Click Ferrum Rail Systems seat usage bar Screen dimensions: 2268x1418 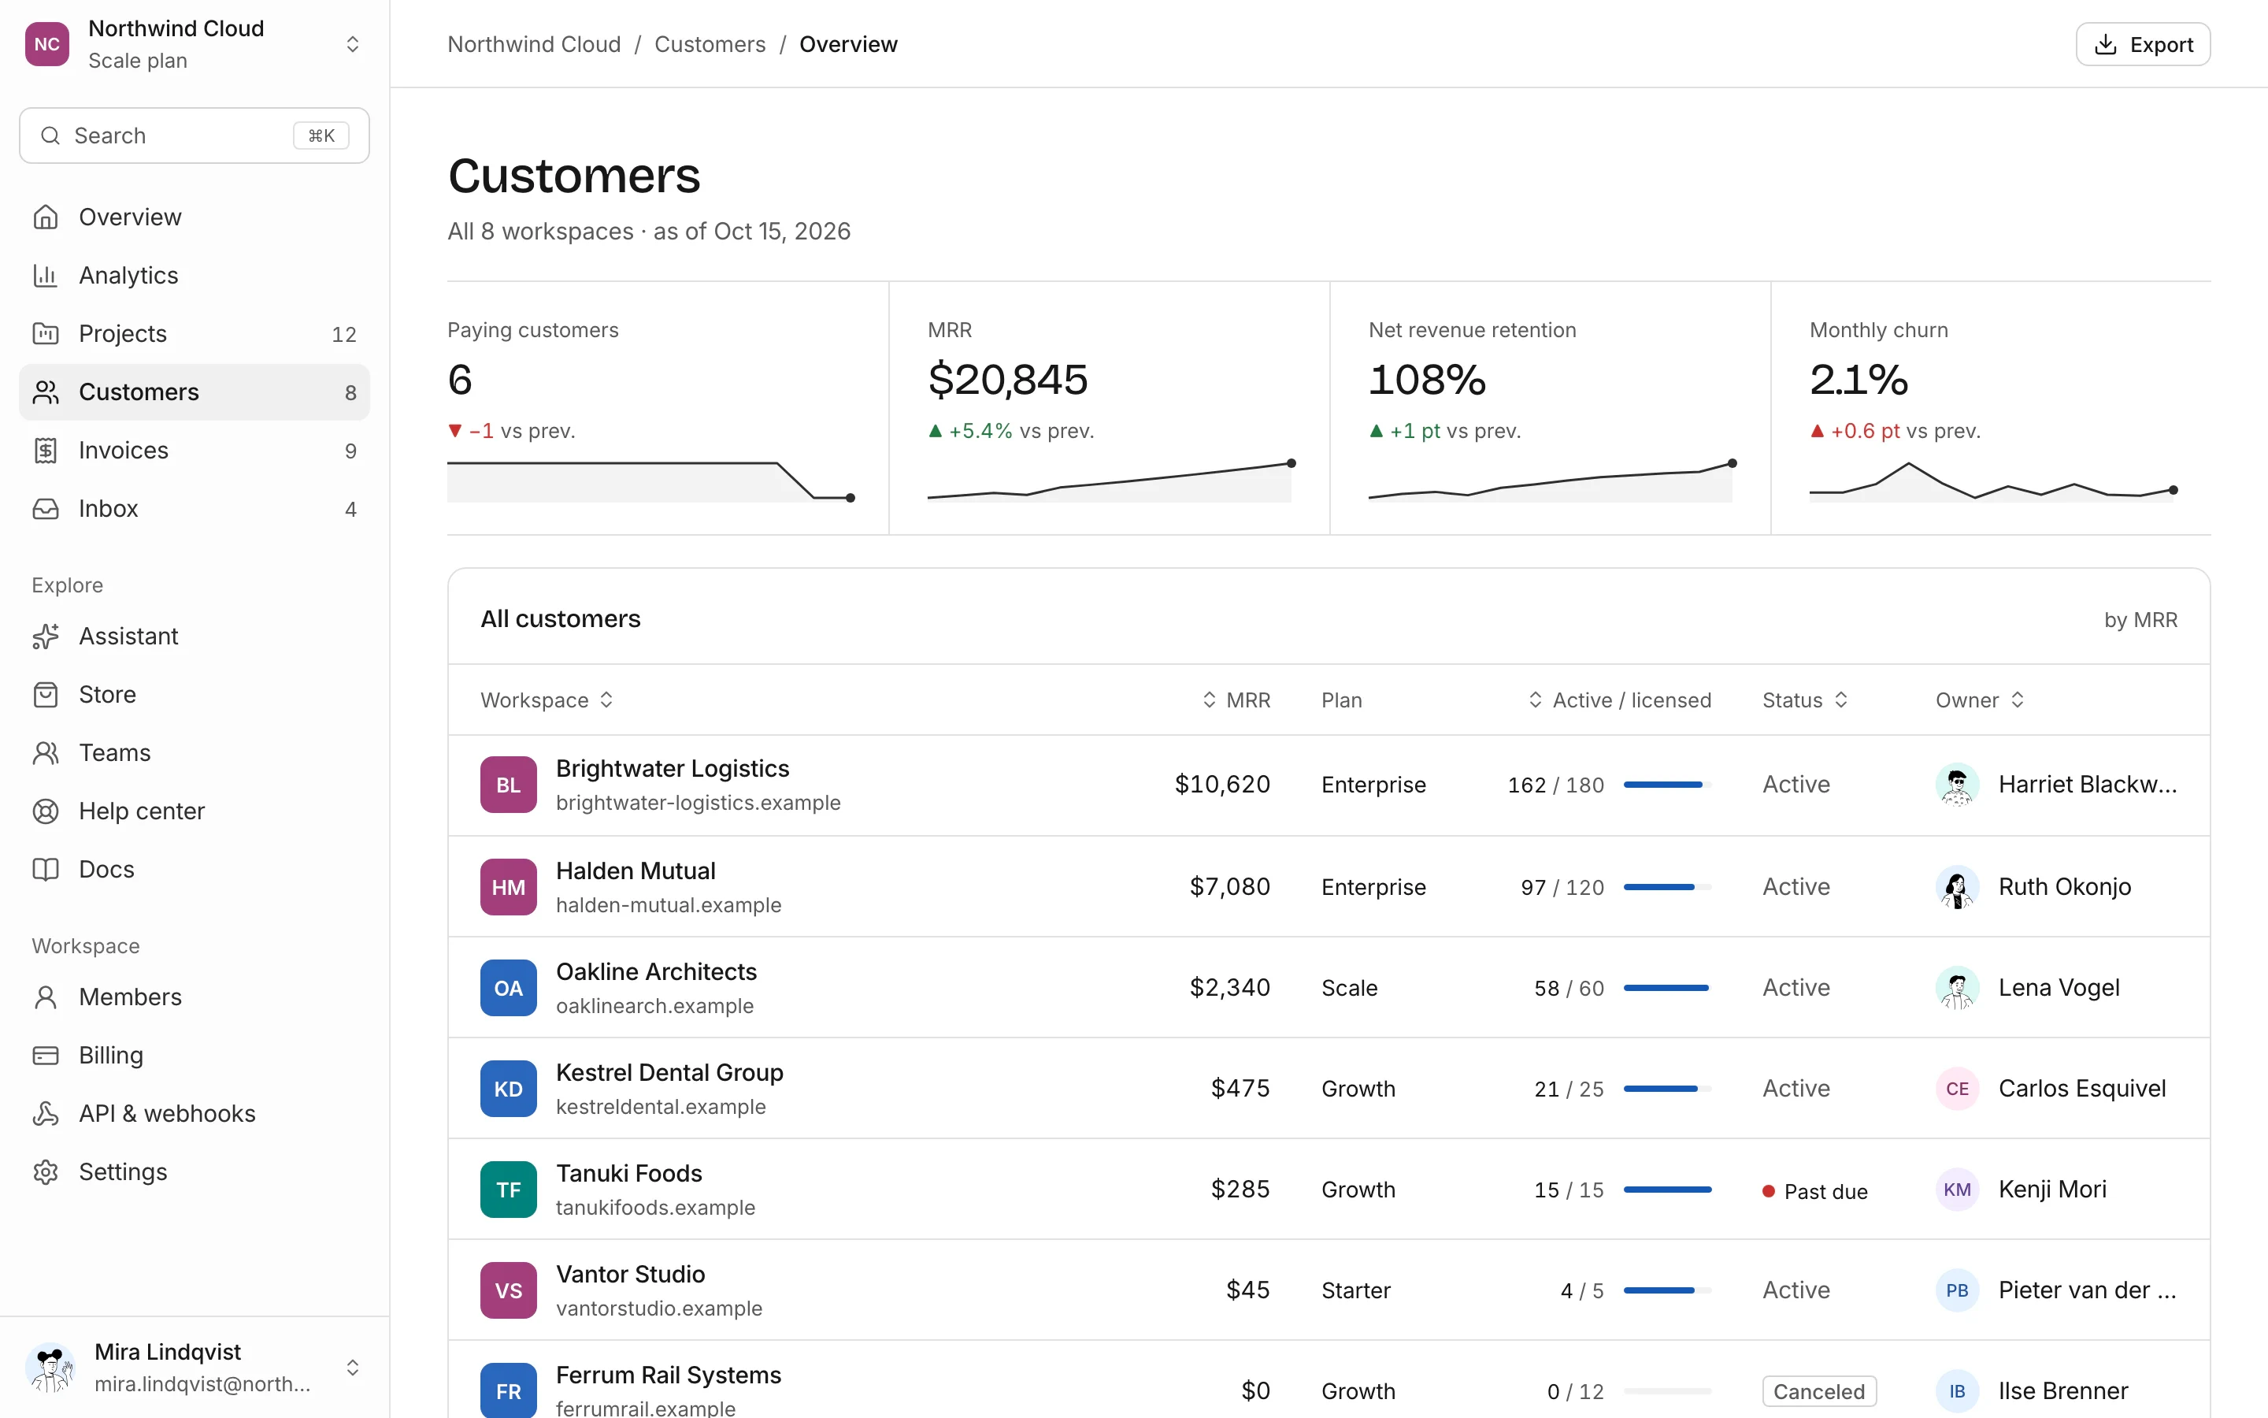click(1667, 1390)
